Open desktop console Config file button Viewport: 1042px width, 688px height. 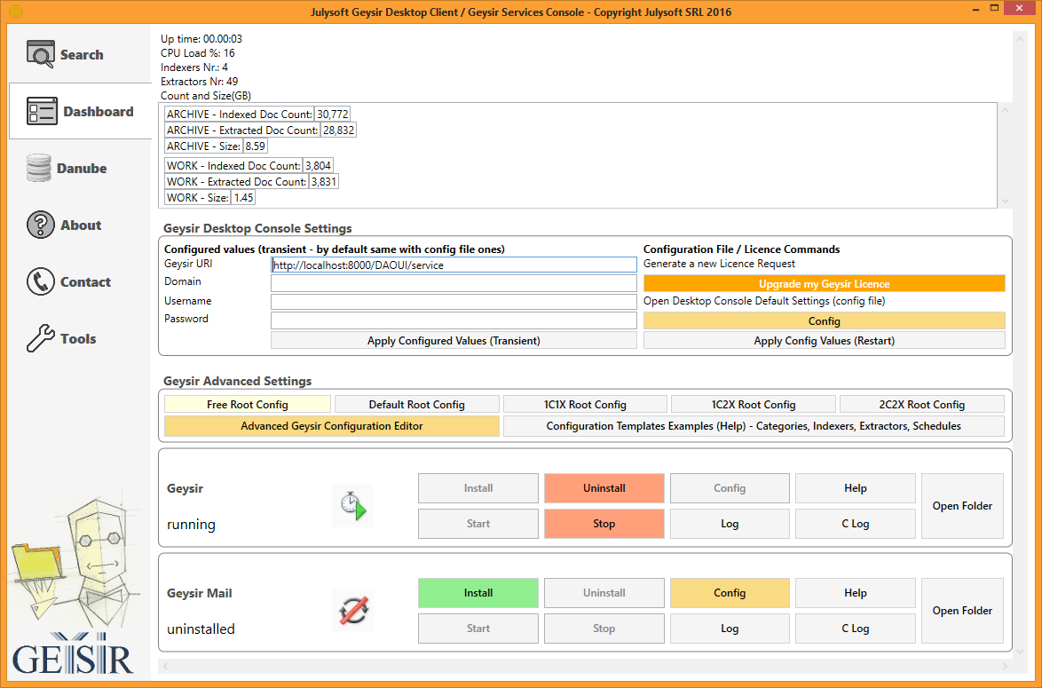(x=824, y=321)
